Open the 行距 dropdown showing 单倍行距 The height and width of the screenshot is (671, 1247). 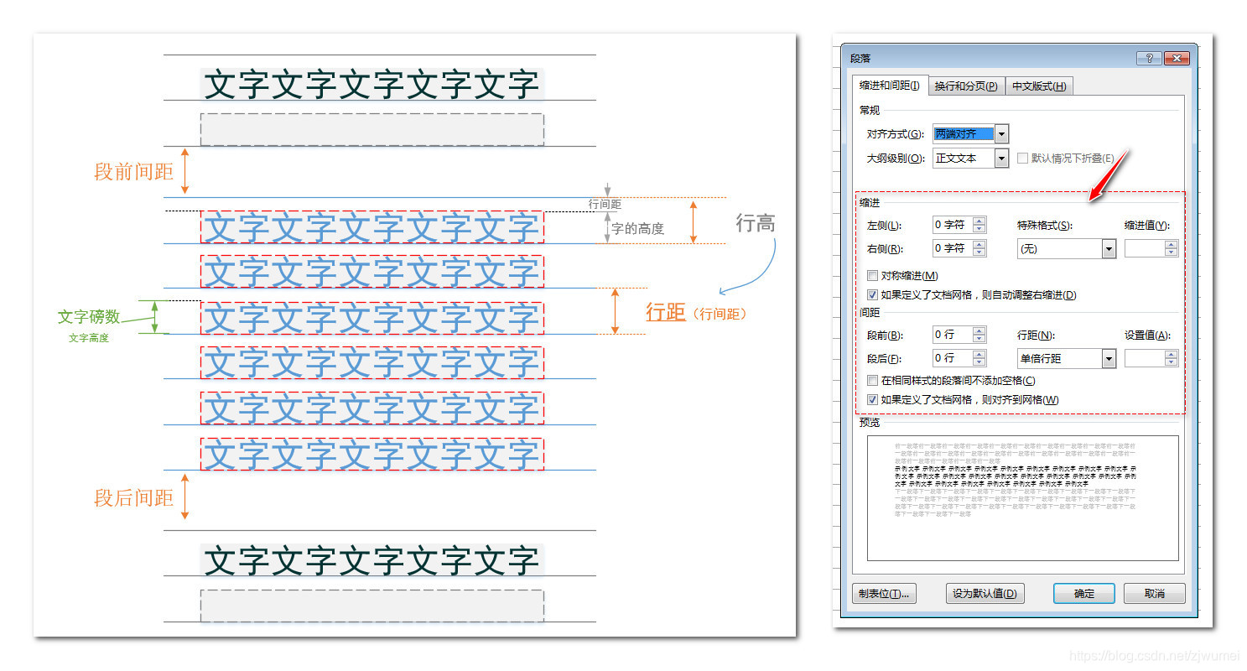tap(1067, 359)
